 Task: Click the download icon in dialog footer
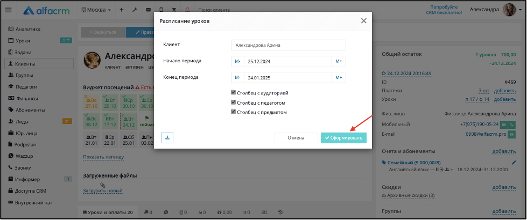[x=167, y=137]
